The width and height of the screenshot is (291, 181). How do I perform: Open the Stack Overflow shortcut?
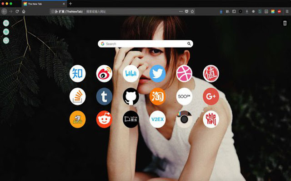point(77,96)
